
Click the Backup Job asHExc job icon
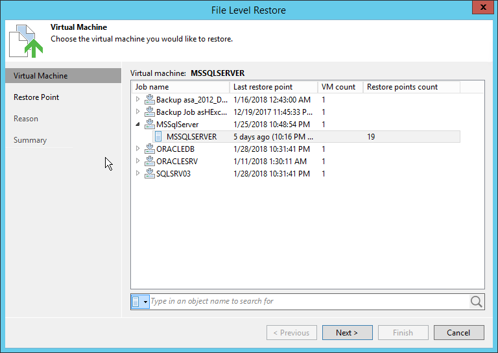point(150,112)
